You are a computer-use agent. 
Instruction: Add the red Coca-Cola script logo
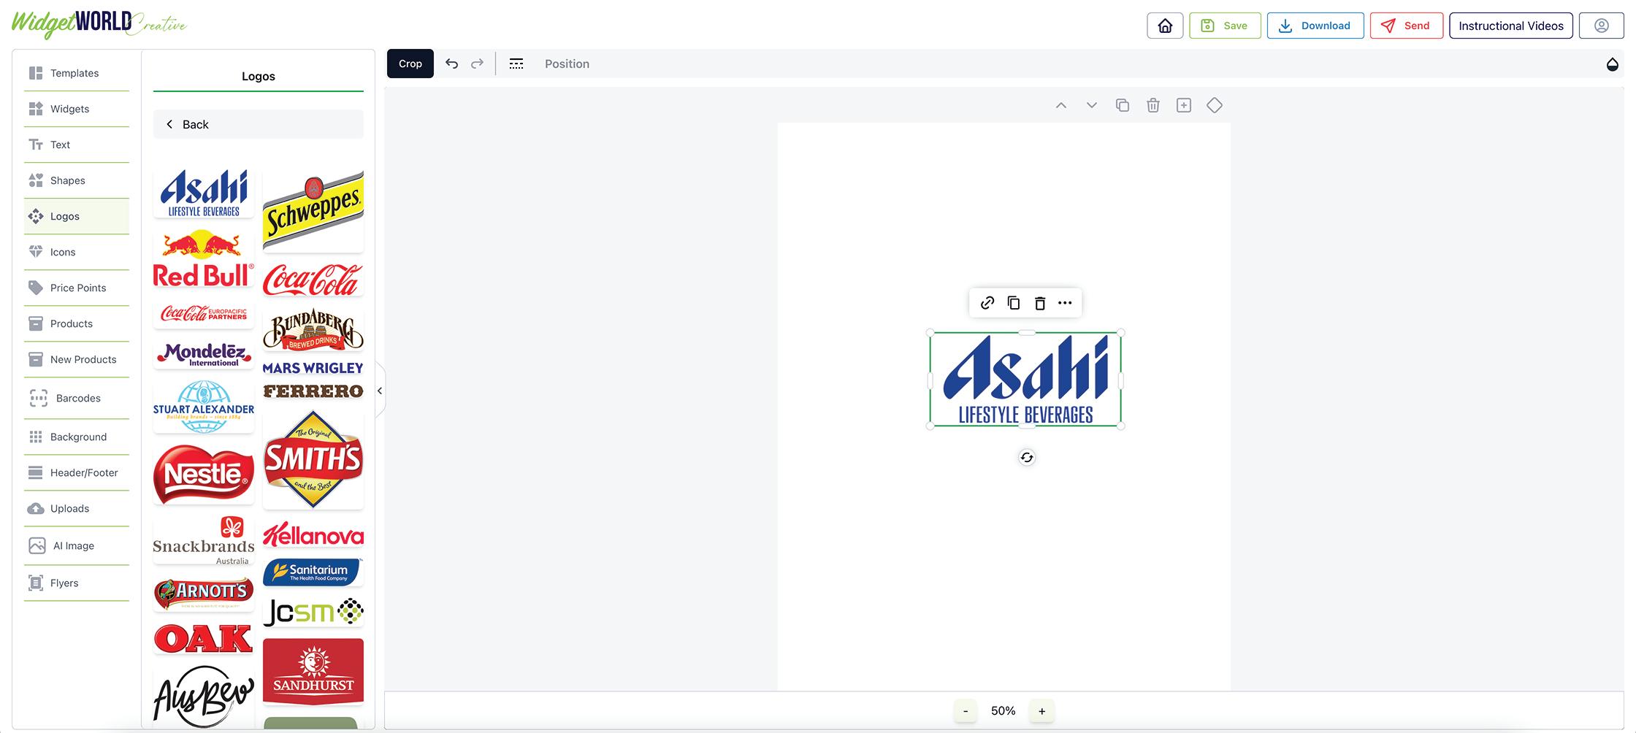click(x=313, y=280)
